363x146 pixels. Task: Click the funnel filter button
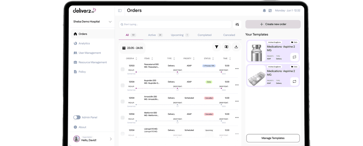(216, 47)
